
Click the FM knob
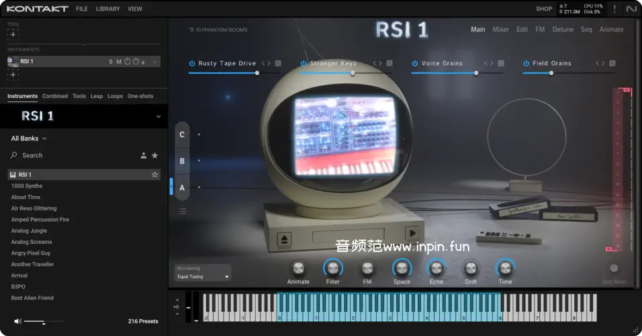pyautogui.click(x=367, y=268)
